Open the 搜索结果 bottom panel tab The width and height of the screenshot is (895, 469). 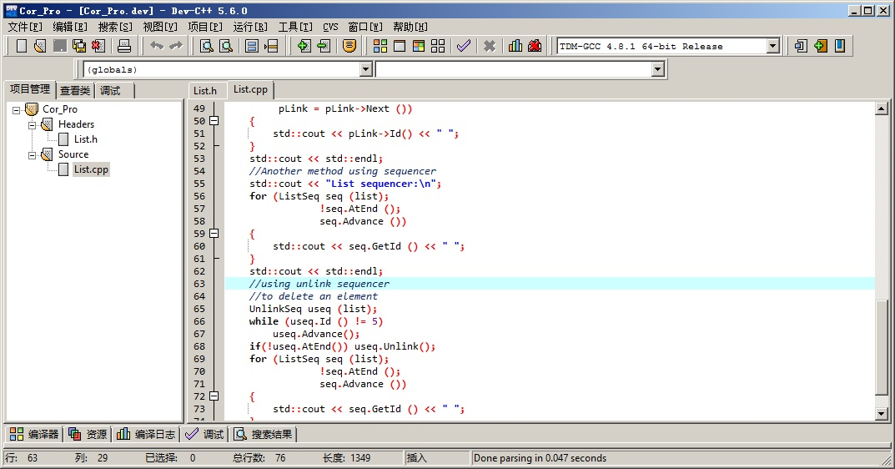pyautogui.click(x=264, y=434)
